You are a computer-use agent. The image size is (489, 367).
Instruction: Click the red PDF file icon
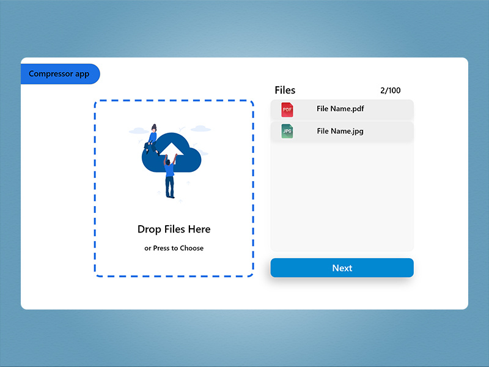287,109
